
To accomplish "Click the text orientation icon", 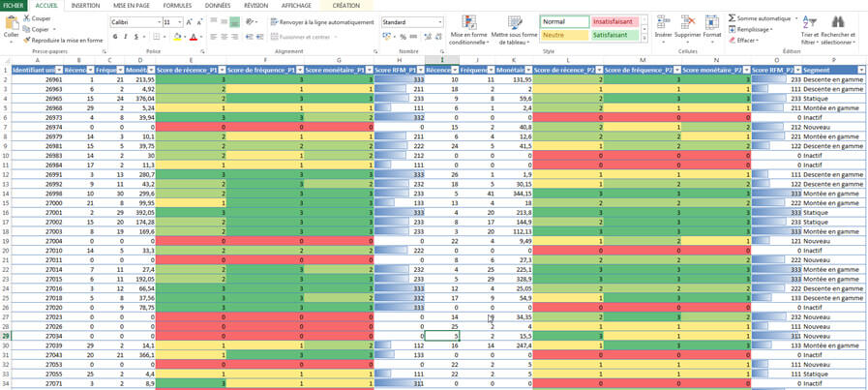I will 250,22.
